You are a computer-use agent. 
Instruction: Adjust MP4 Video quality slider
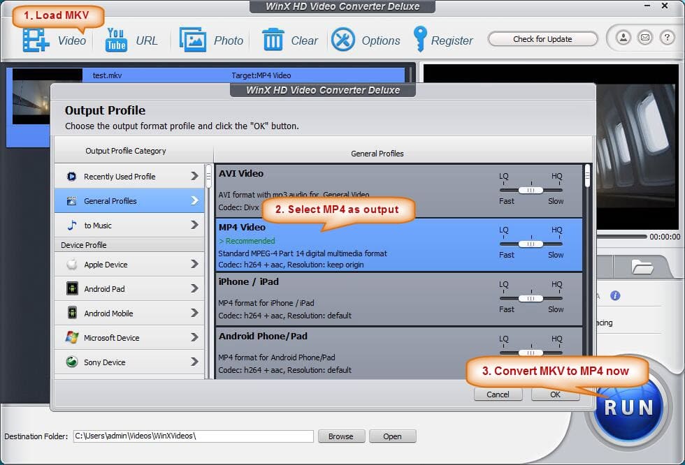[531, 244]
